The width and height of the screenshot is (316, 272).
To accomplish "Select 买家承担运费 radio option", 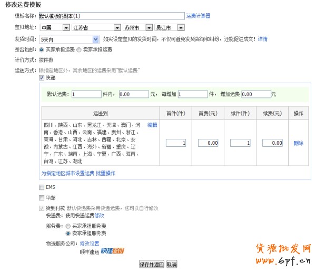I will coord(42,49).
